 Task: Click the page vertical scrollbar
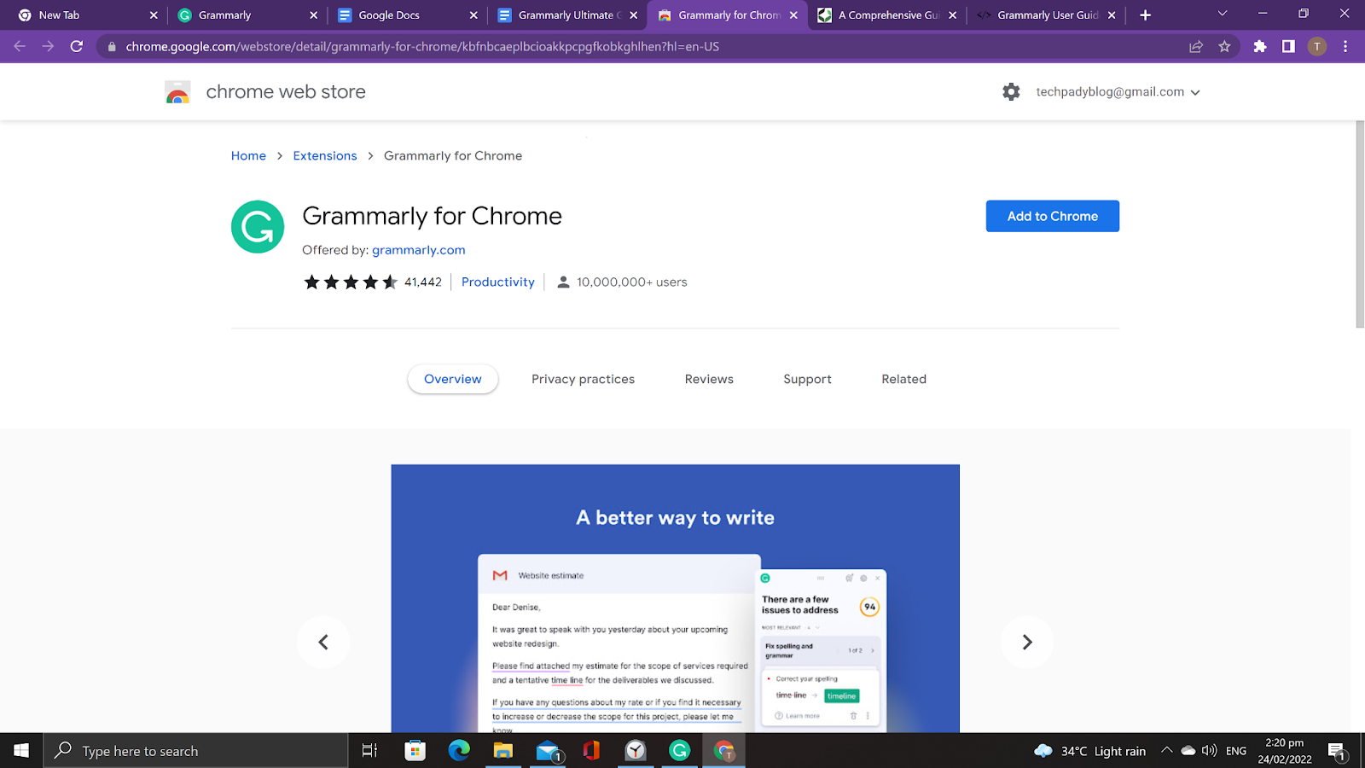1360,224
